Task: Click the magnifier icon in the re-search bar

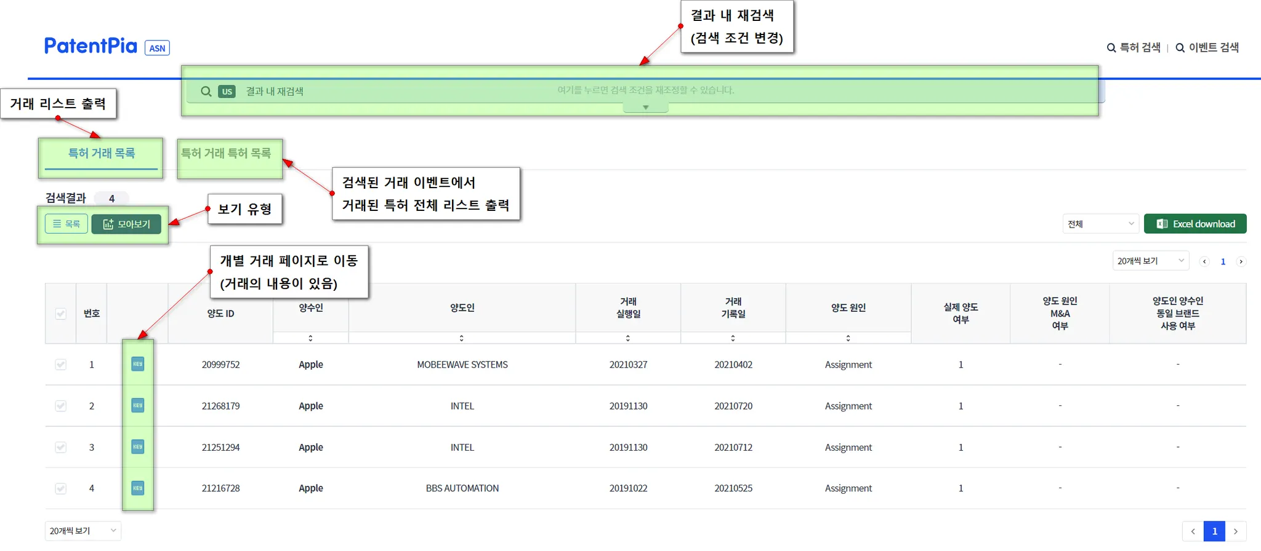Action: coord(206,92)
